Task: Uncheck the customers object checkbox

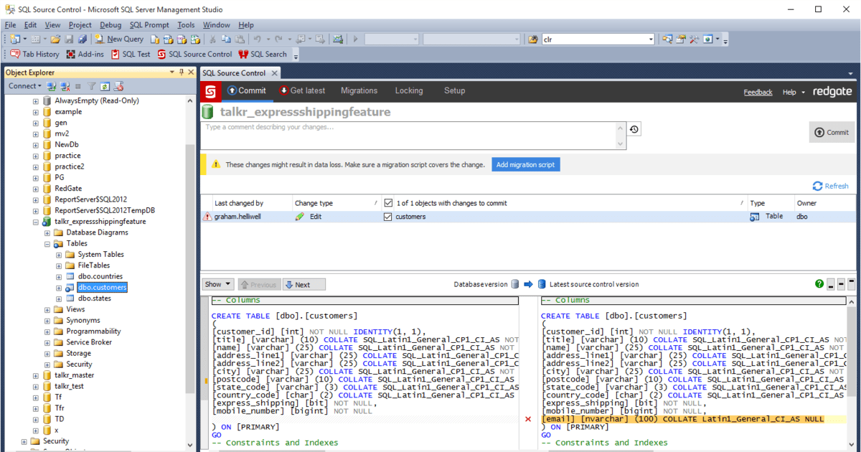Action: click(388, 217)
